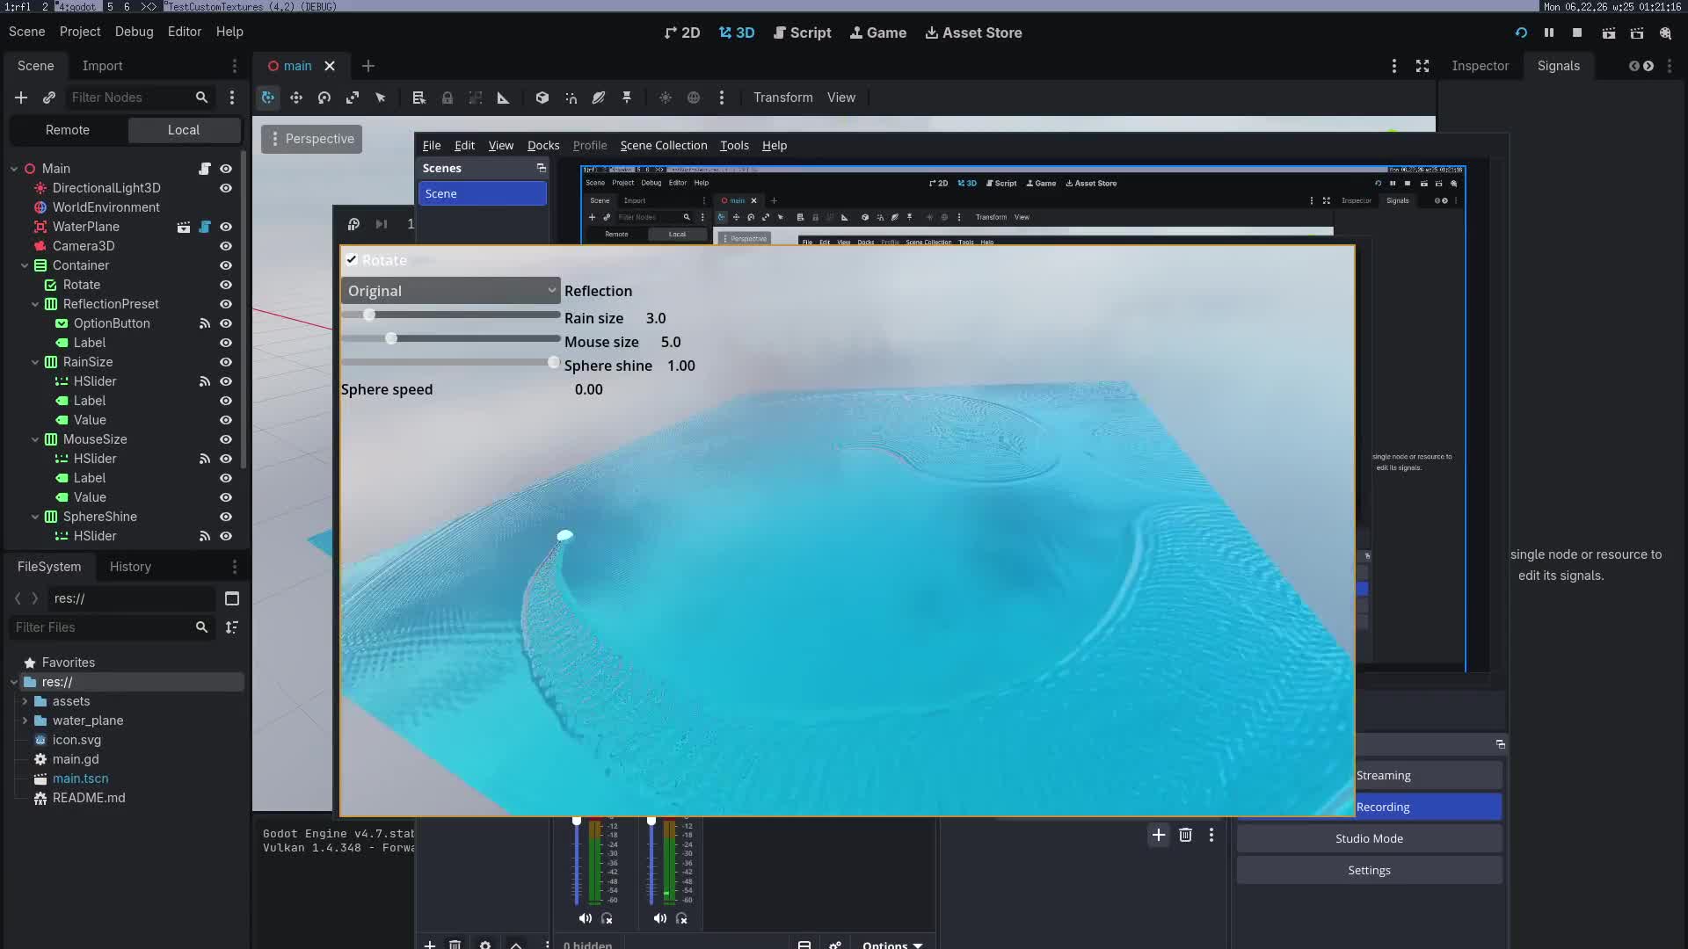Select the Rotate mode tool in 3D toolbar
This screenshot has width=1688, height=949.
click(324, 98)
